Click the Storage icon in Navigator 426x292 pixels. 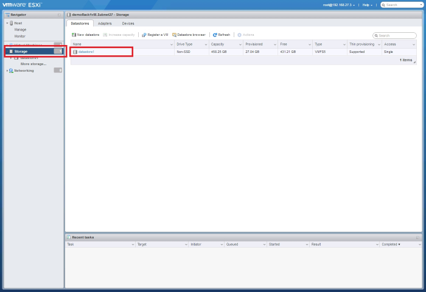pyautogui.click(x=11, y=51)
